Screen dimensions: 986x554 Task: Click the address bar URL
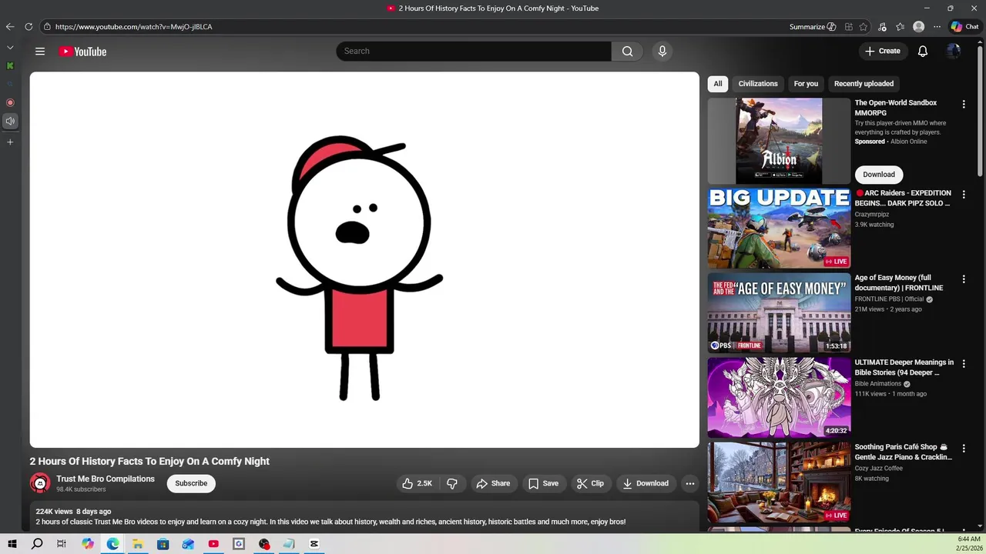point(133,27)
